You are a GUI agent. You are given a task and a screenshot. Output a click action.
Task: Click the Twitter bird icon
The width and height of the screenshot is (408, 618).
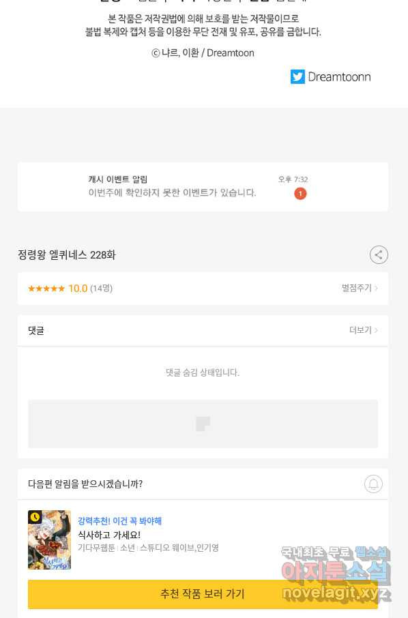coord(297,77)
